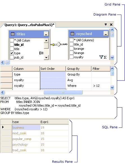
Task: Click the trad_cook result cell
Action: point(26,150)
